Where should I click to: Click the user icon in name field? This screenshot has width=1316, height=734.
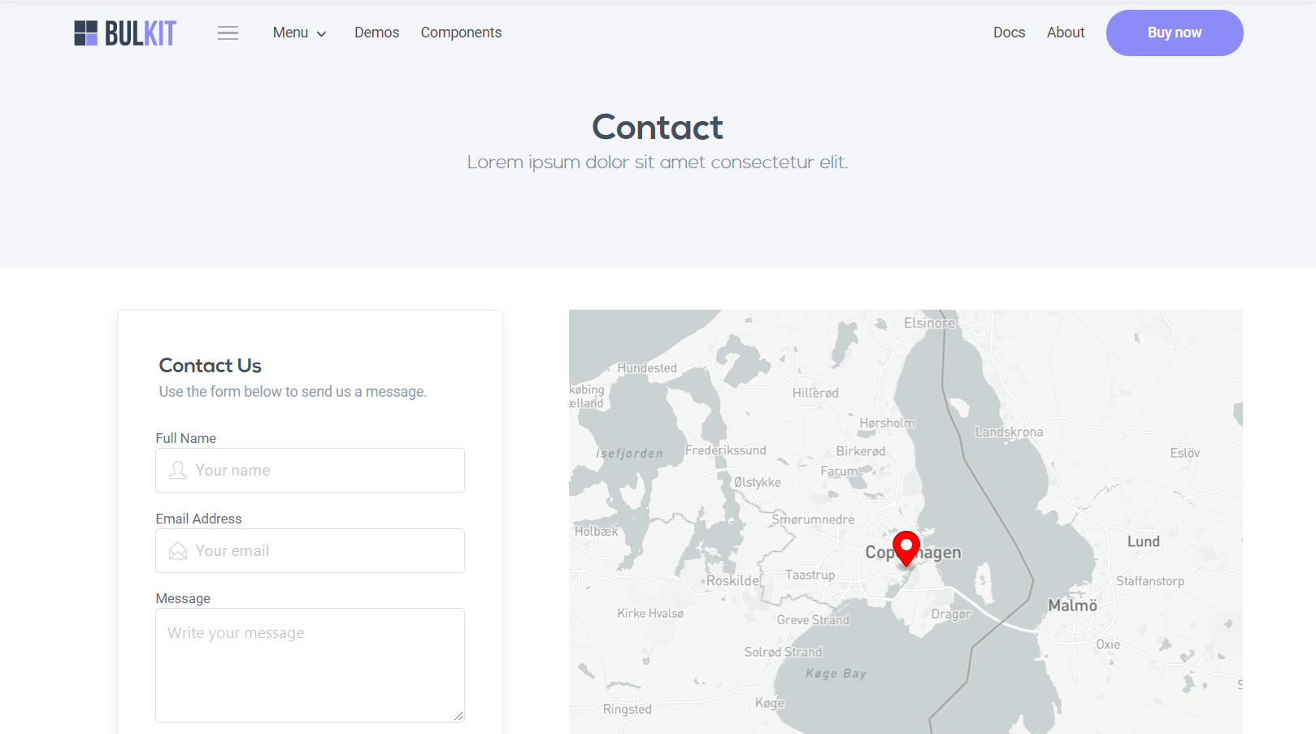click(177, 471)
